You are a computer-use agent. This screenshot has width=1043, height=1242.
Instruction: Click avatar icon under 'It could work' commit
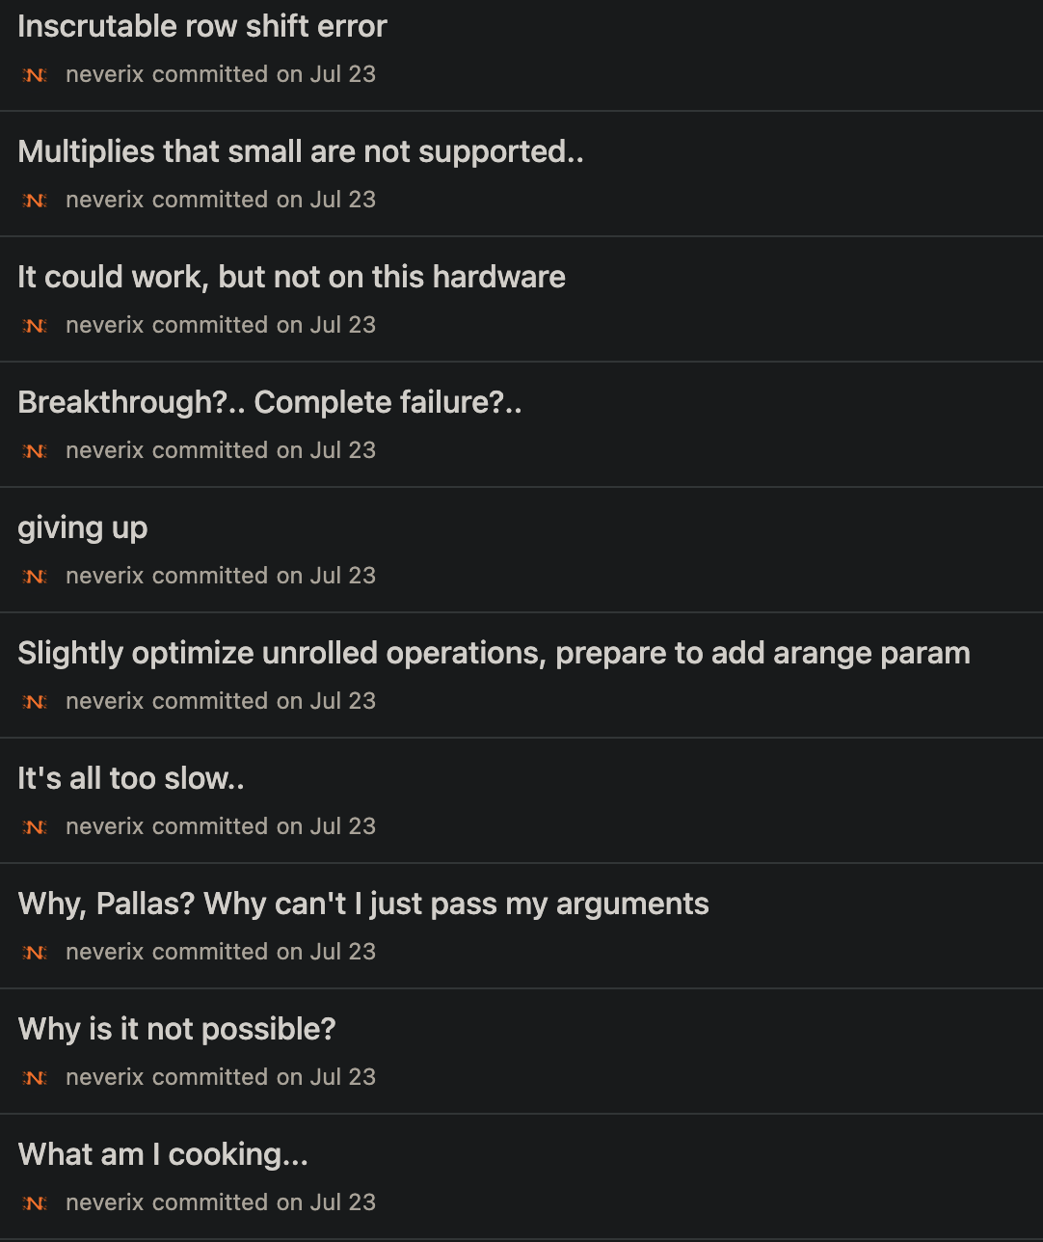coord(35,326)
